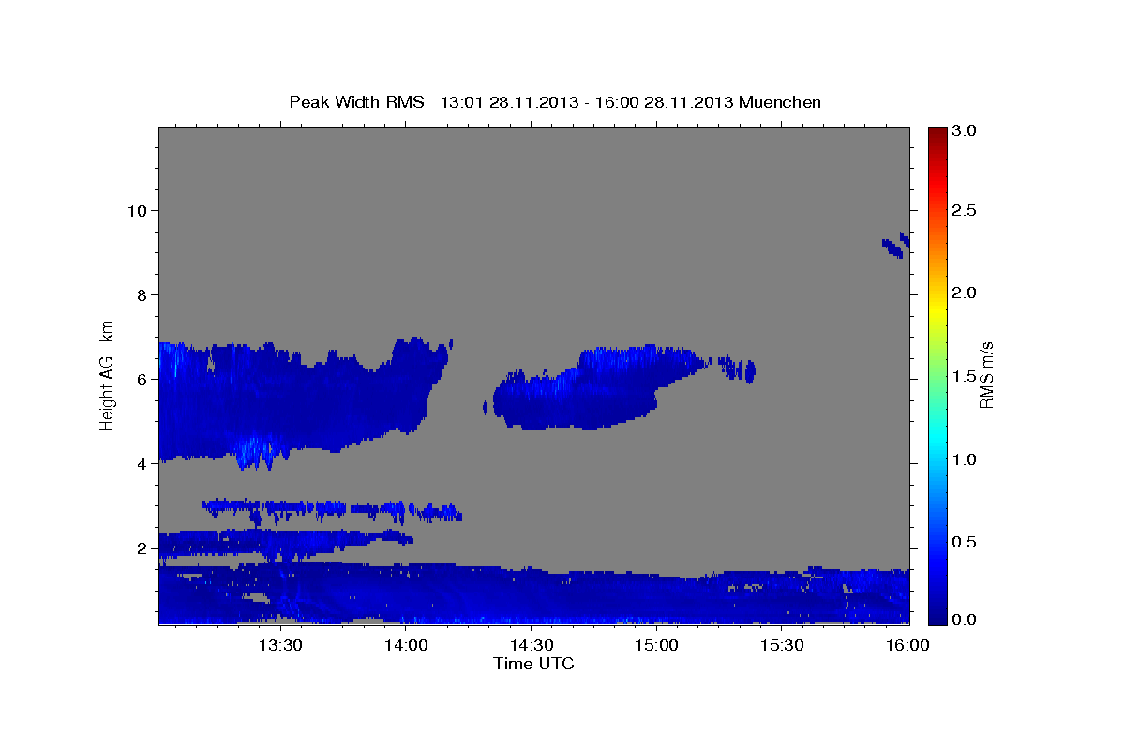This screenshot has height=750, width=1125.
Task: Click the 13:30 time tick label
Action: point(279,645)
